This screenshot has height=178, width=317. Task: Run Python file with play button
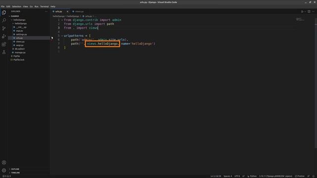(302, 11)
